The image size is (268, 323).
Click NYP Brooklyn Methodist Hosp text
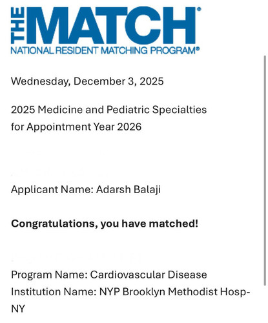pos(174,292)
